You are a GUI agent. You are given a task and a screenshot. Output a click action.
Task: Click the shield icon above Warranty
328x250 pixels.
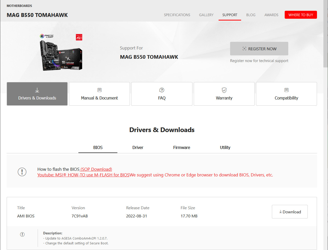coord(224,90)
